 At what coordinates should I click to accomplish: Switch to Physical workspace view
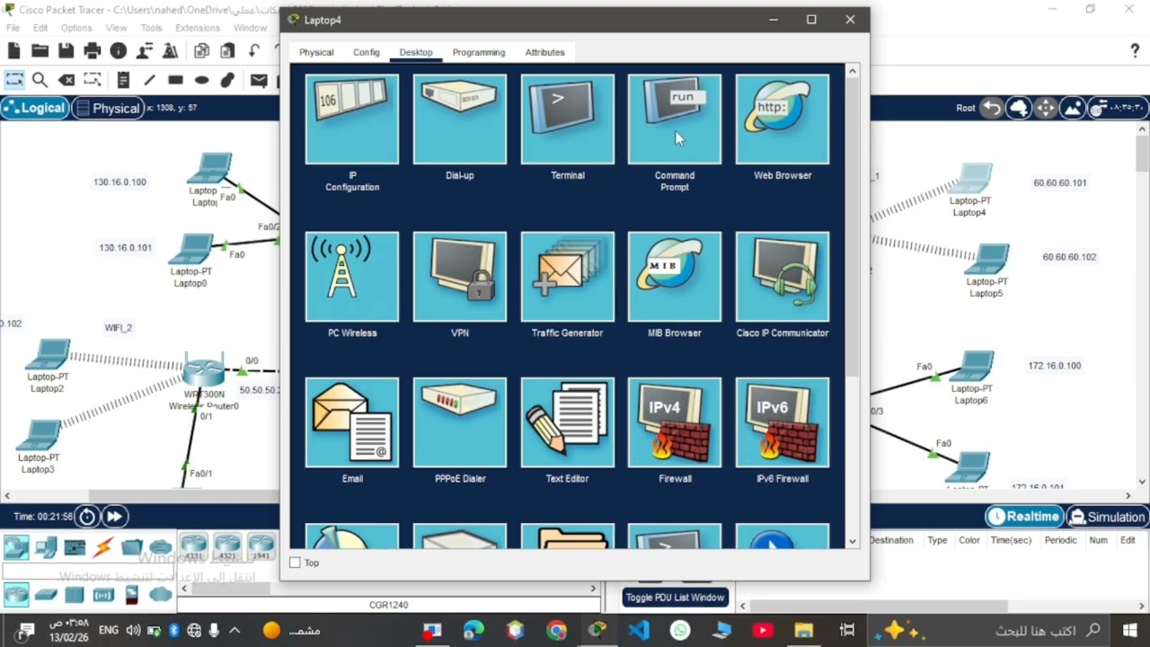108,108
